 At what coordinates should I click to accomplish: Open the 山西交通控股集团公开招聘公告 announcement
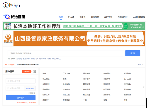click(28, 64)
